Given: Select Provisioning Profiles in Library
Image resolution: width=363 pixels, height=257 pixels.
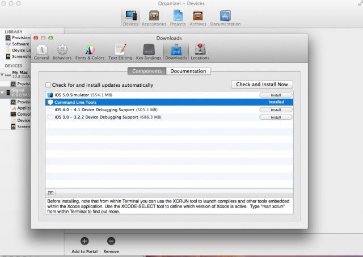Looking at the screenshot, I should click(x=18, y=37).
